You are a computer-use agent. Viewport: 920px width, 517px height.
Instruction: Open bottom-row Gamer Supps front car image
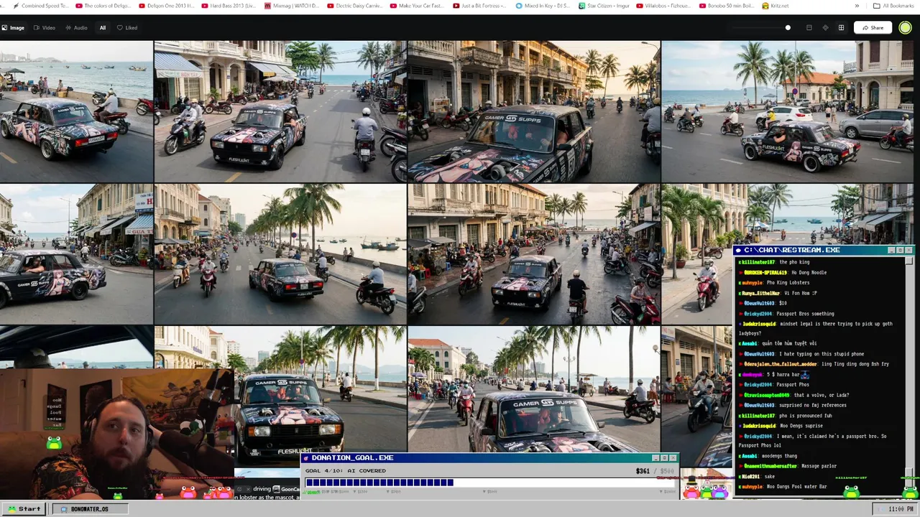pos(320,389)
